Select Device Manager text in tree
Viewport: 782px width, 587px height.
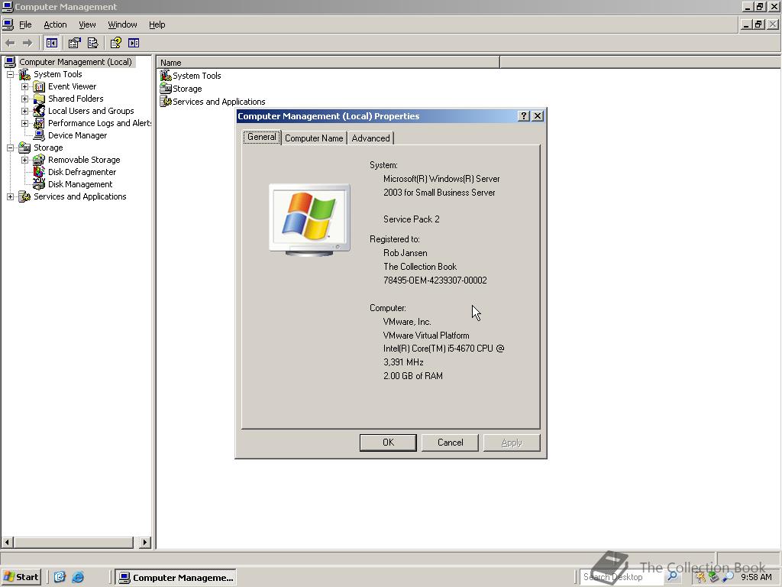(77, 135)
